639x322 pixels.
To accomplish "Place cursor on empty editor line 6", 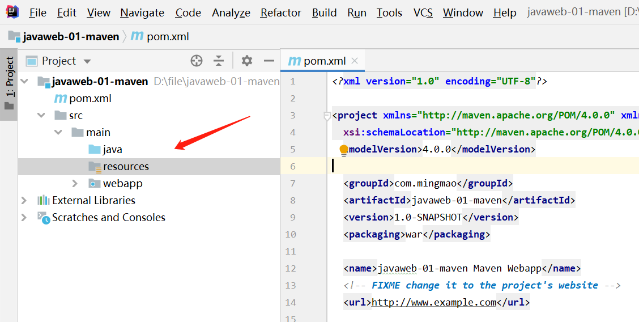I will tap(483, 166).
